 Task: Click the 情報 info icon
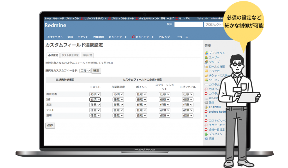(206, 138)
